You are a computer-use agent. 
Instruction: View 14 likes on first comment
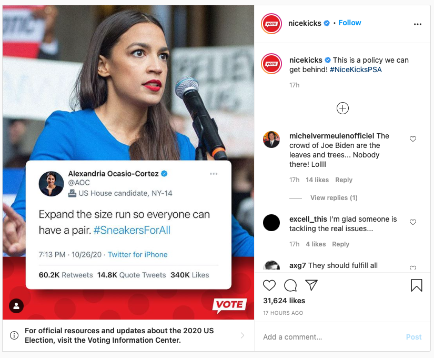pos(317,180)
